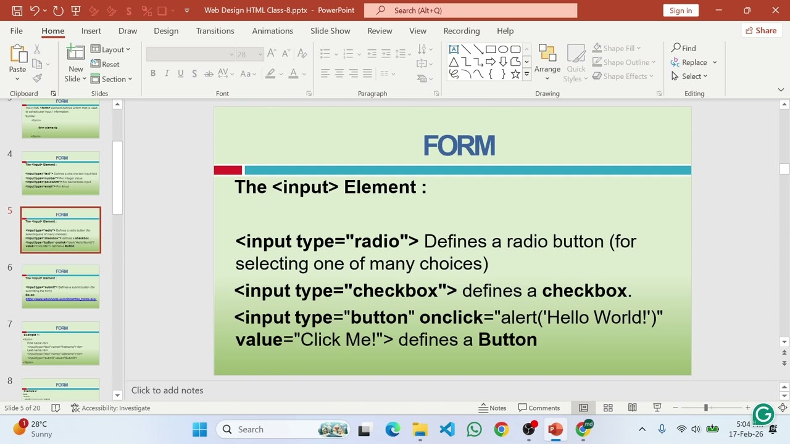790x444 pixels.
Task: Collapse the ribbon with the chevron
Action: (x=781, y=89)
